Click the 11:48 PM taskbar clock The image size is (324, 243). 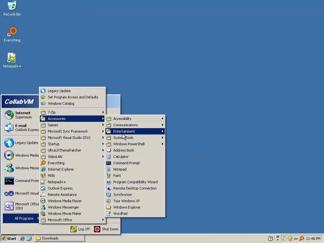[313, 239]
